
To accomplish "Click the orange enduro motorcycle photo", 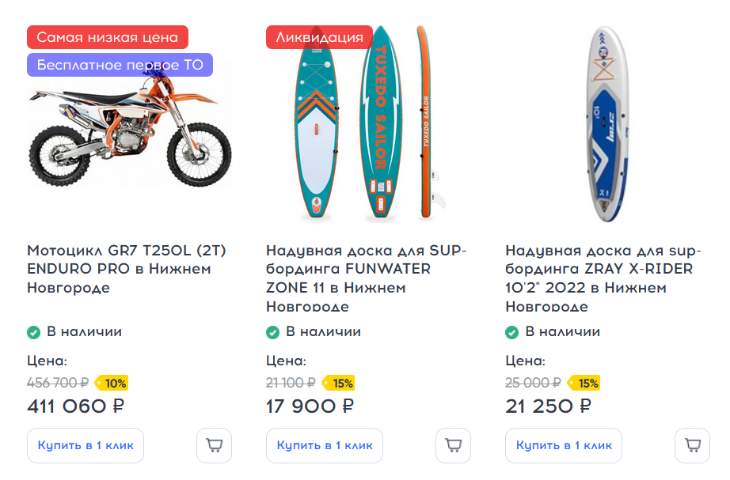I will click(x=130, y=130).
